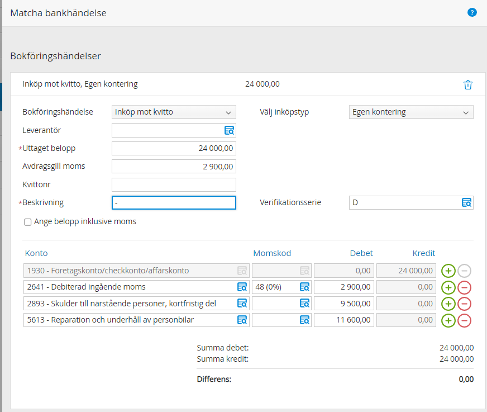Click the Summa kredit label
Image resolution: width=487 pixels, height=412 pixels.
click(223, 359)
